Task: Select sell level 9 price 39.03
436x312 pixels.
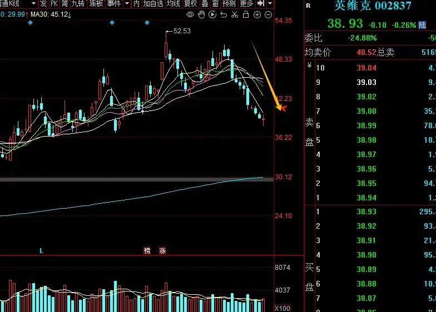Action: [366, 82]
